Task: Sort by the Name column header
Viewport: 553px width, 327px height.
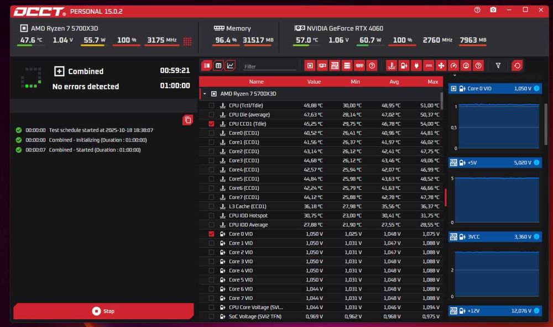Action: coord(257,81)
